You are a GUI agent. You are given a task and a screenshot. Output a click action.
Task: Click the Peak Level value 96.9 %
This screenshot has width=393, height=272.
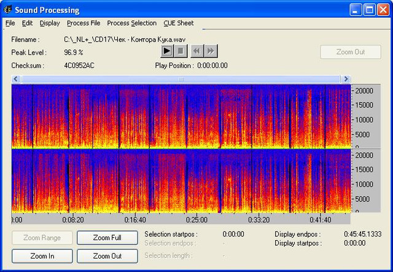click(x=74, y=52)
